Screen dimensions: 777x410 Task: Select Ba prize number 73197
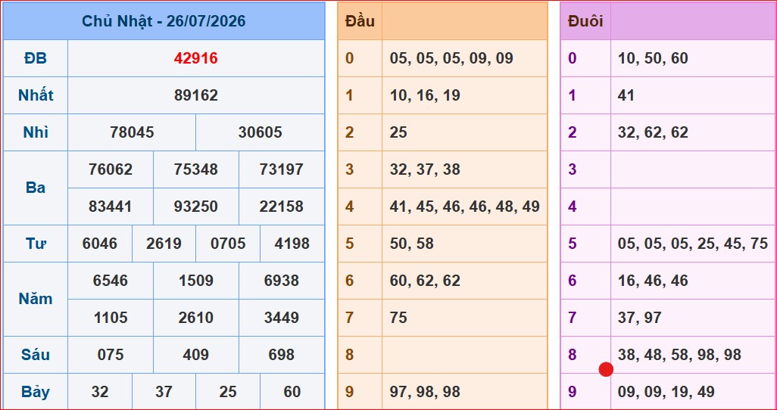tap(282, 170)
